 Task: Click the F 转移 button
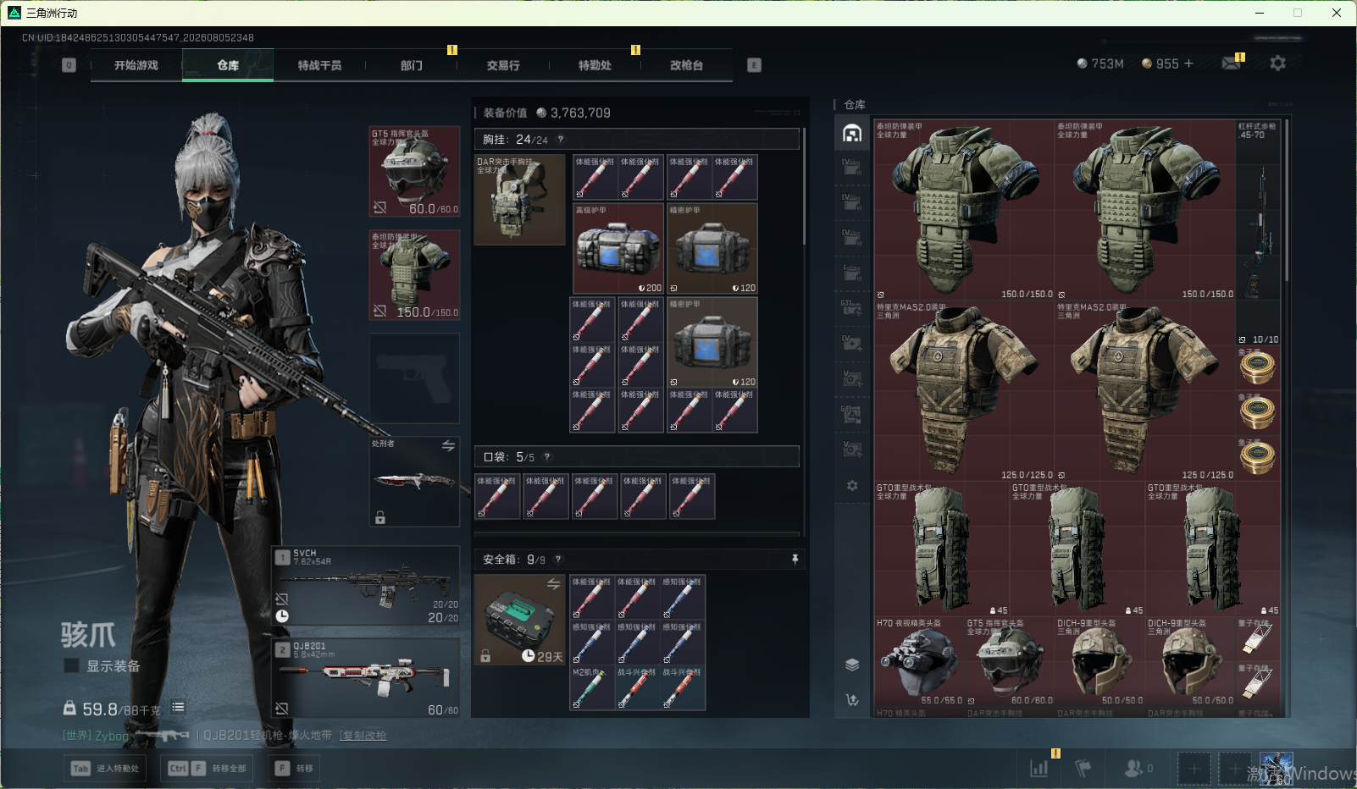[295, 769]
